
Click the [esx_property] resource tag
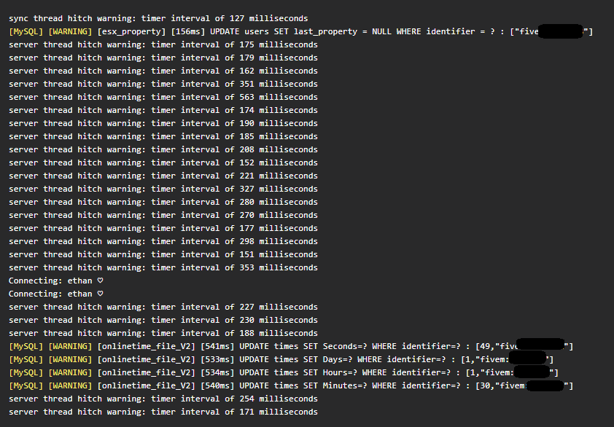[x=131, y=32]
